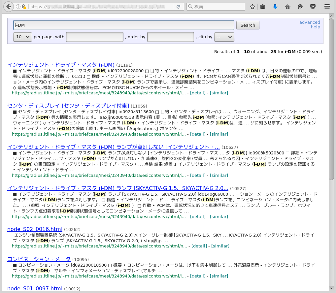Reload the current page

pos(178,7)
